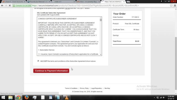Click the SSL Certificate Subscriber Agreement heading
This screenshot has width=177, height=100.
pos(51,13)
